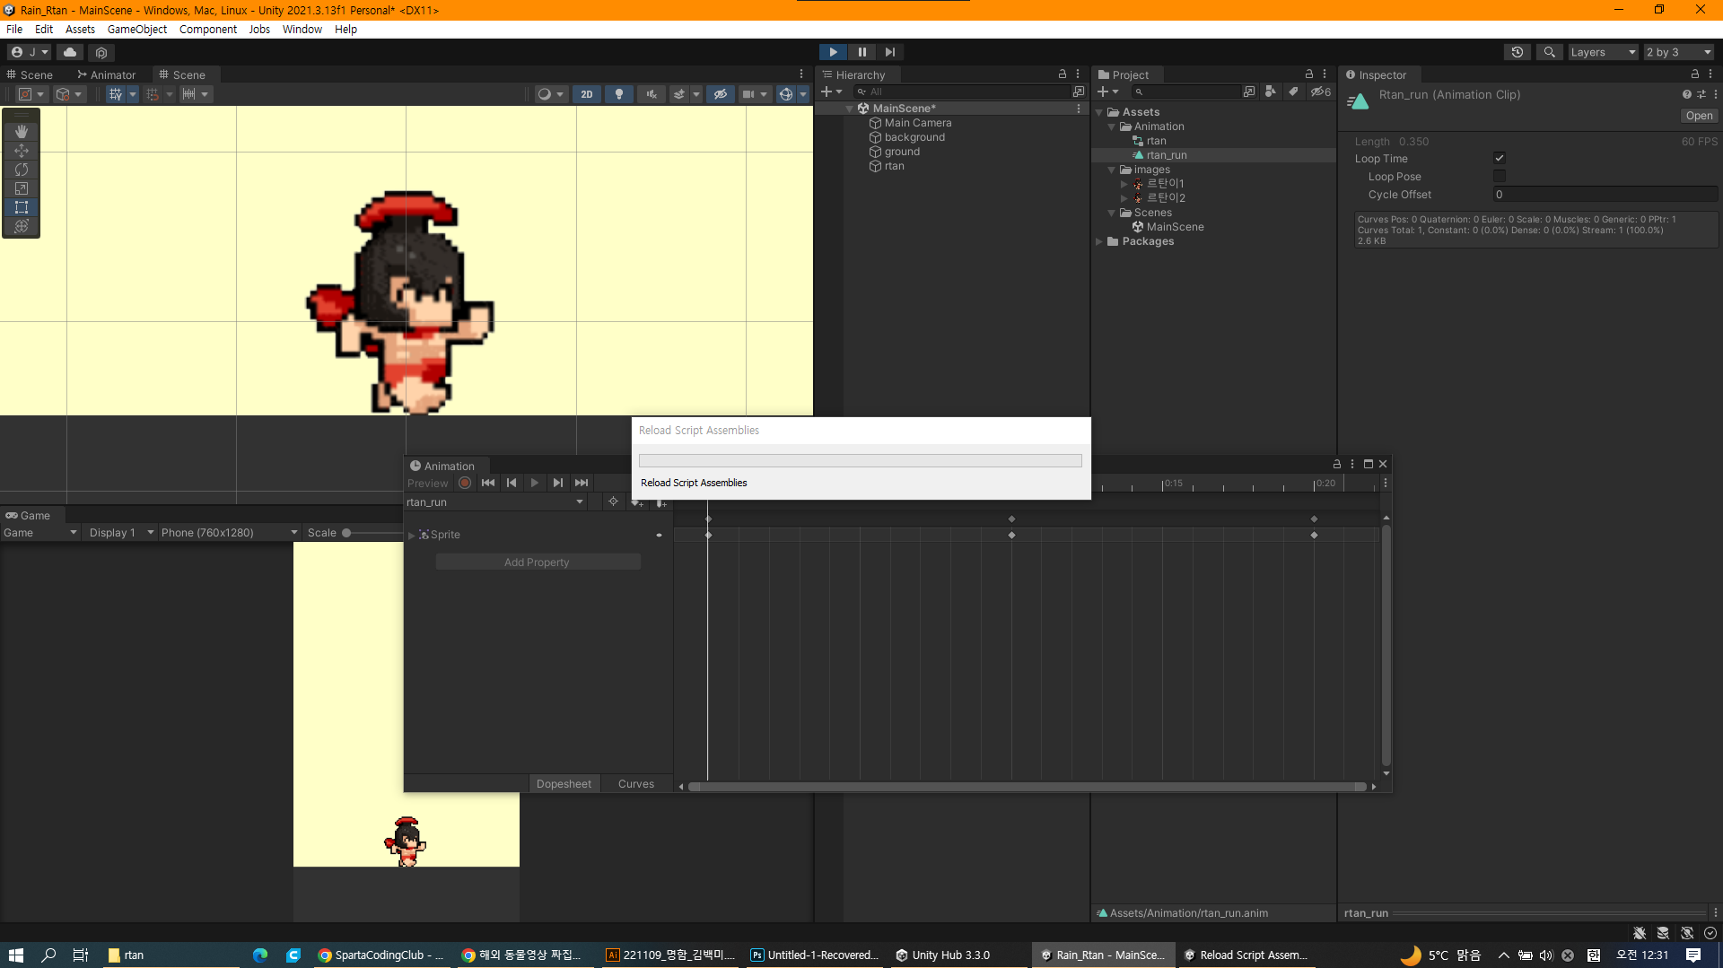
Task: Open the Component menu
Action: (x=208, y=30)
